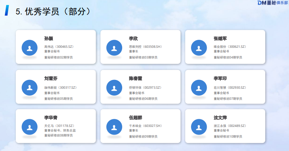Select the name heading above 千禾味业

coord(136,118)
